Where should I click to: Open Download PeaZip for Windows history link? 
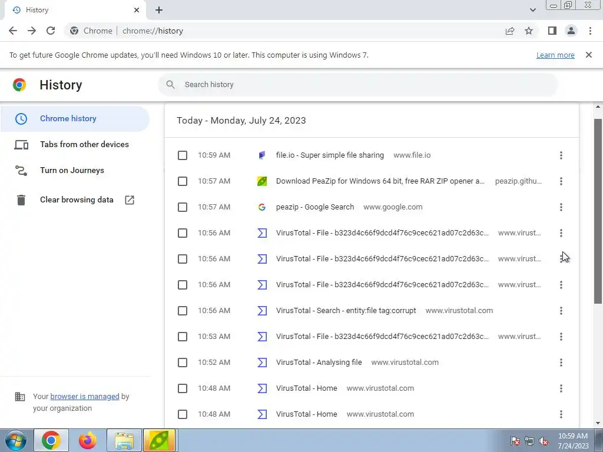coord(380,181)
